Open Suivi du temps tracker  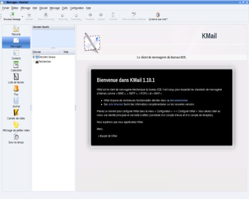tap(16, 138)
